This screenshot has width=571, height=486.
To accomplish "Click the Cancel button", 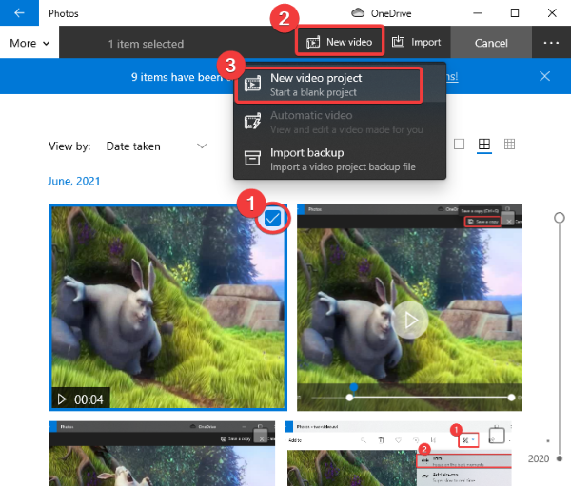I will (491, 43).
